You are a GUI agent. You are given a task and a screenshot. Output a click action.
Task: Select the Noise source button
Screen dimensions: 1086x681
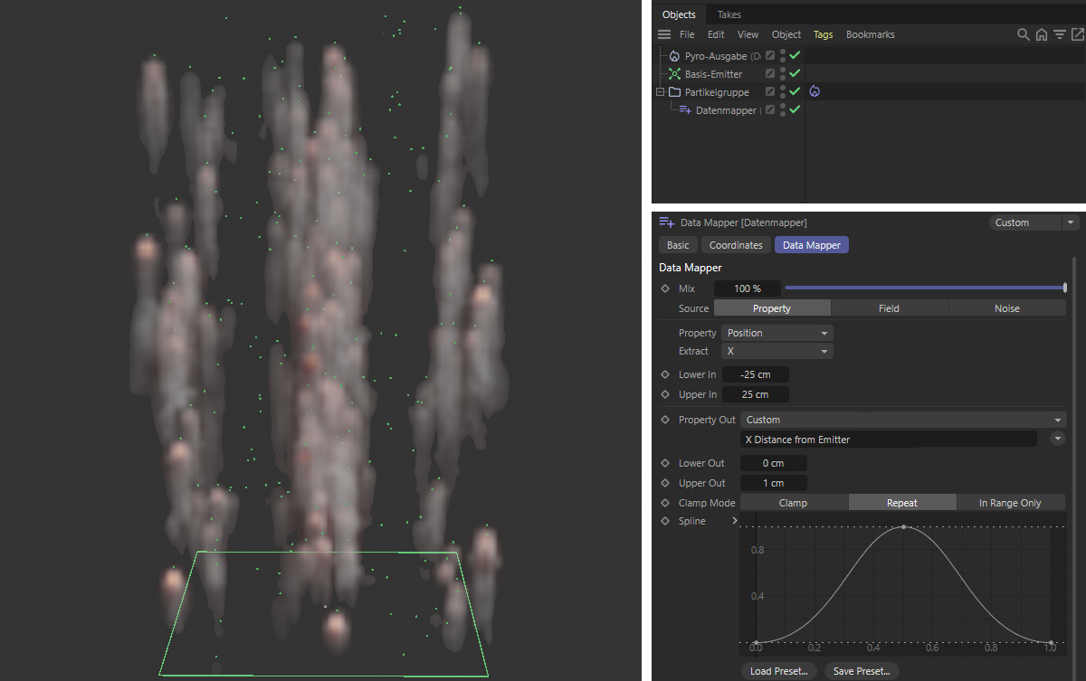[x=1006, y=308]
